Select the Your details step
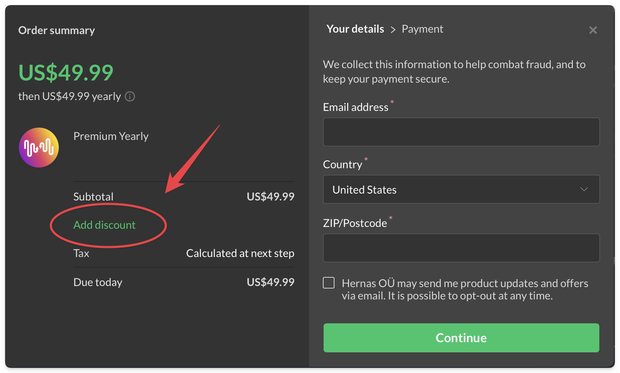 click(x=355, y=29)
